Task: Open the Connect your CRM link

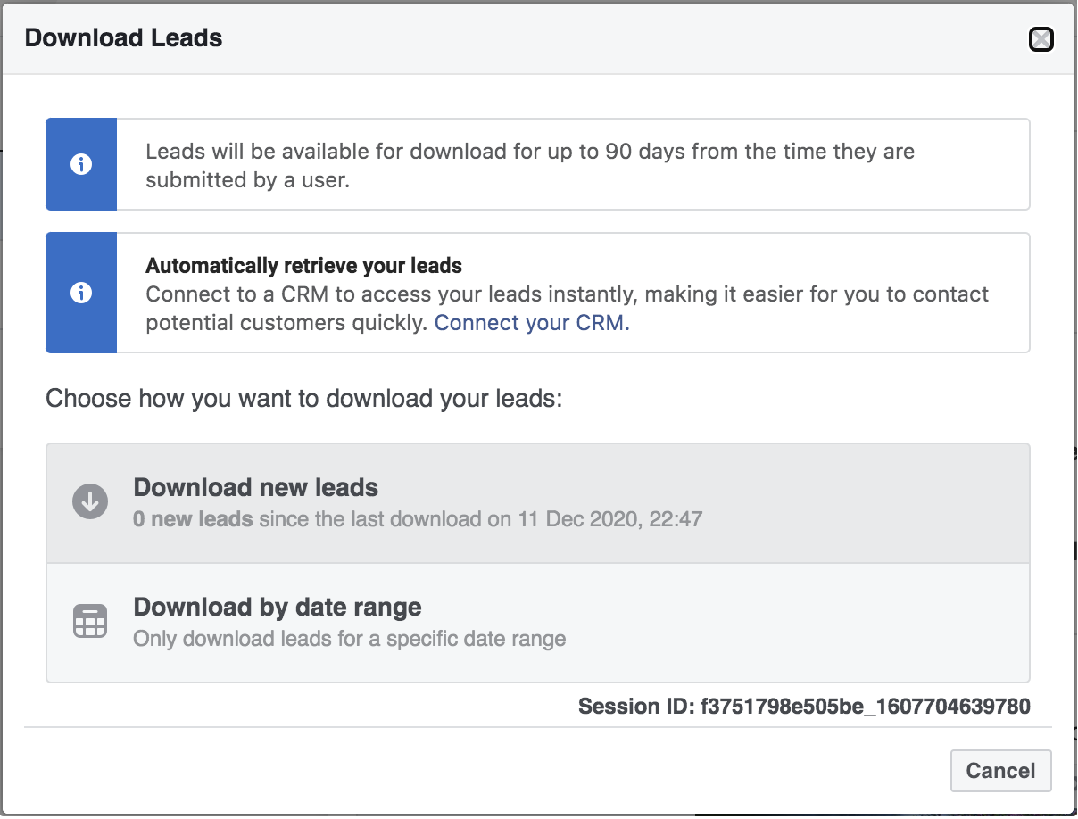Action: (x=532, y=323)
